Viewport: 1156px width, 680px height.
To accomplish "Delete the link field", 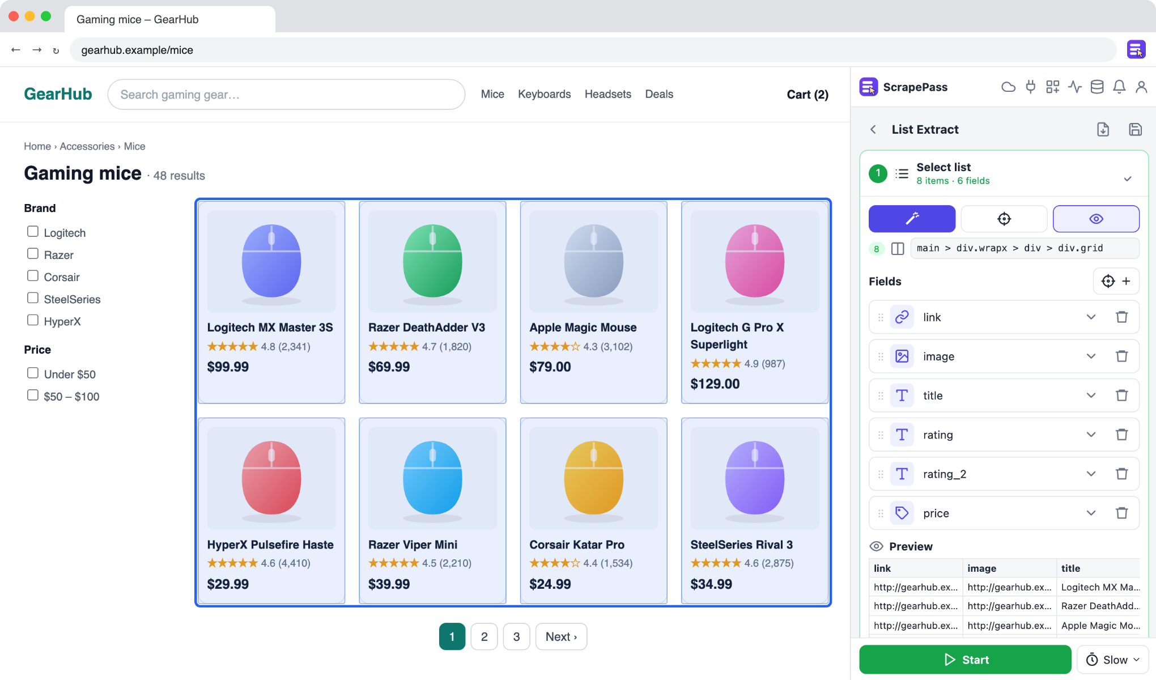I will [x=1121, y=317].
